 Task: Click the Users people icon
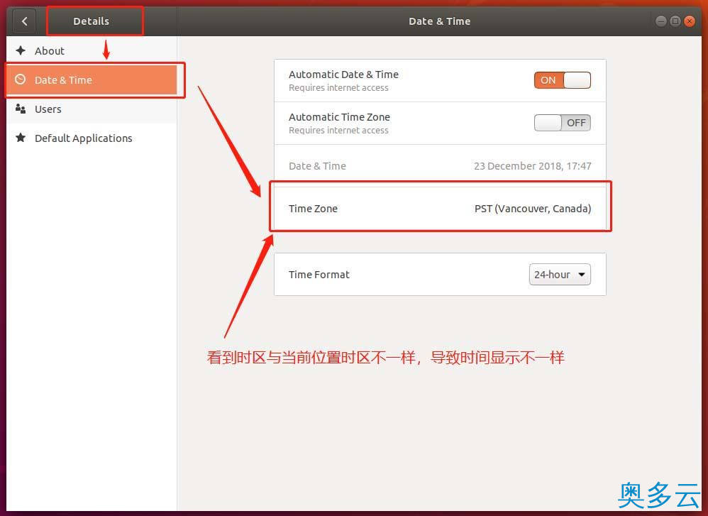21,109
